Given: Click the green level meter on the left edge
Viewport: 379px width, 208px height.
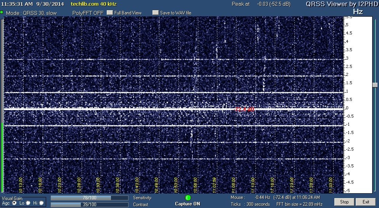Looking at the screenshot, I should [x=3, y=158].
